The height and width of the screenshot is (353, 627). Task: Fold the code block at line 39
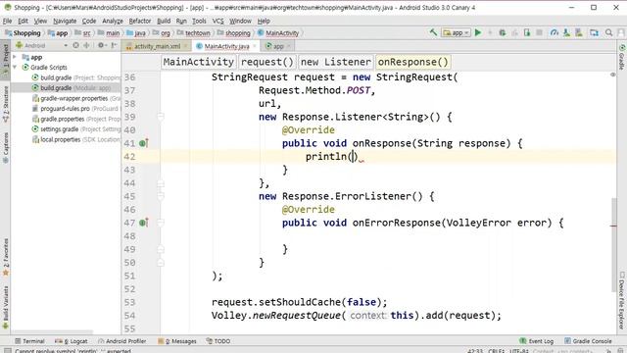[161, 117]
